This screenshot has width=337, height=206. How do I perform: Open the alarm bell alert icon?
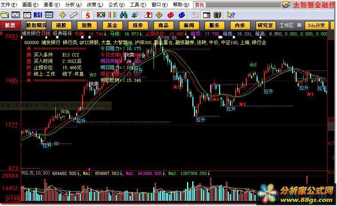click(135, 15)
